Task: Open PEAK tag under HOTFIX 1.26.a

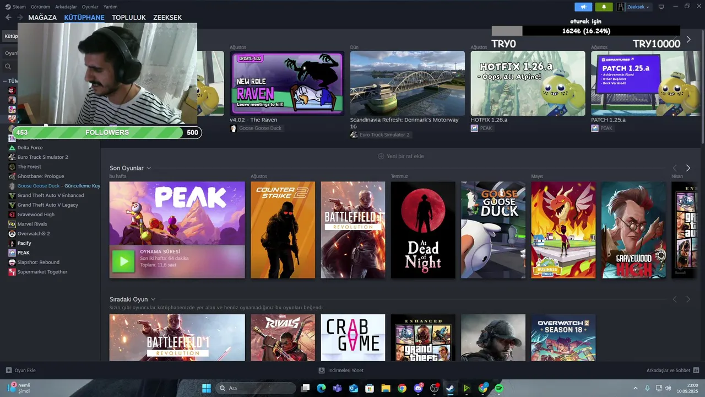Action: (482, 128)
